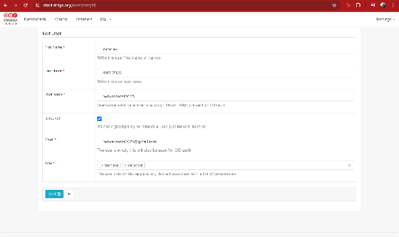Click the 'Write the user first name' hint
The width and height of the screenshot is (399, 237).
click(129, 58)
